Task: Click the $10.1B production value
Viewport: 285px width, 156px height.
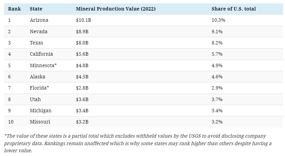Action: click(x=83, y=20)
